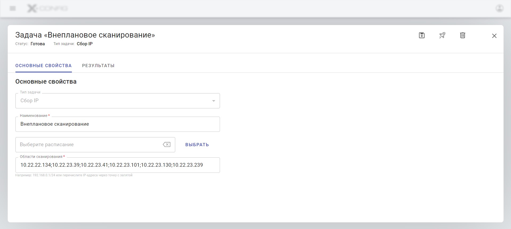Switch to the «Результаты» tab
The width and height of the screenshot is (511, 229).
click(x=98, y=66)
